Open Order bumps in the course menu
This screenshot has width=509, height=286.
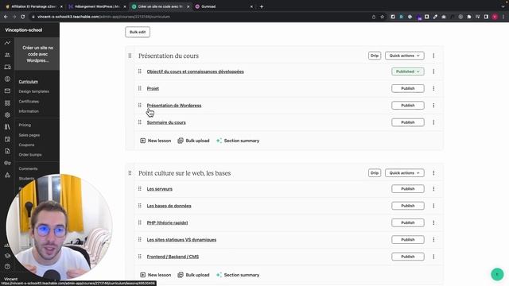tap(30, 155)
